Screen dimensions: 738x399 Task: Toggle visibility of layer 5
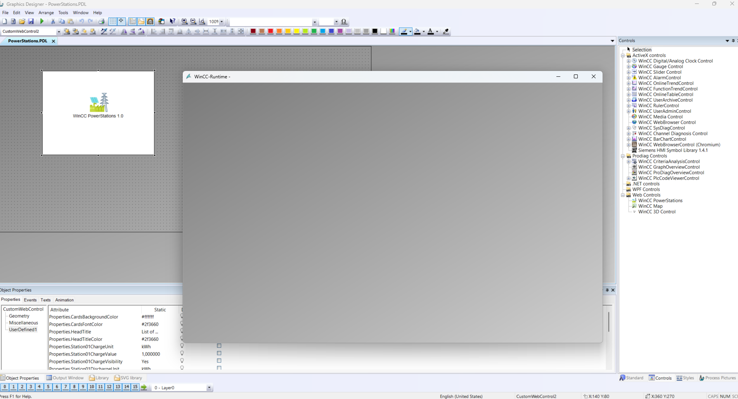(x=48, y=387)
